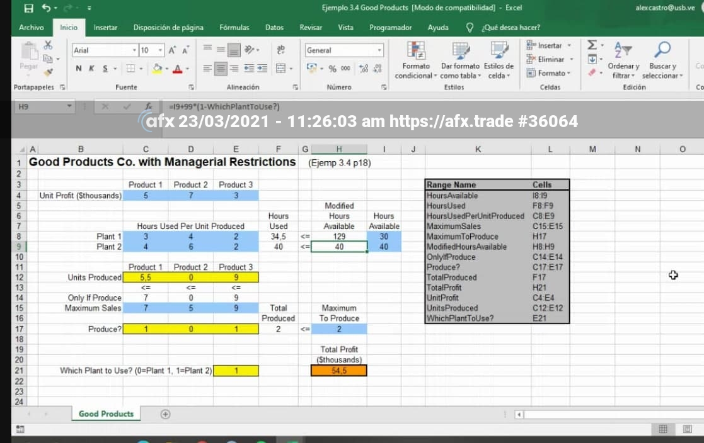Open the font size dropdown
This screenshot has width=704, height=443.
click(x=159, y=50)
